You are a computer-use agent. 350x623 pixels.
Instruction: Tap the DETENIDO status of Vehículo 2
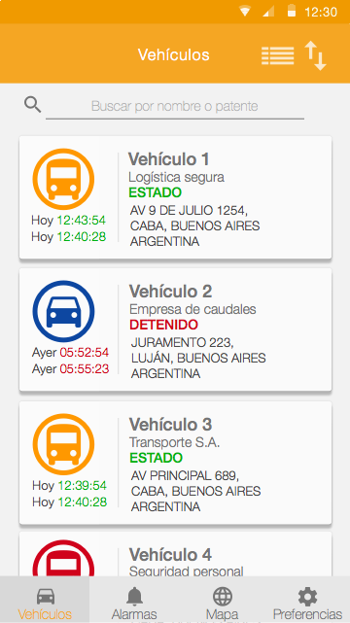click(x=163, y=325)
